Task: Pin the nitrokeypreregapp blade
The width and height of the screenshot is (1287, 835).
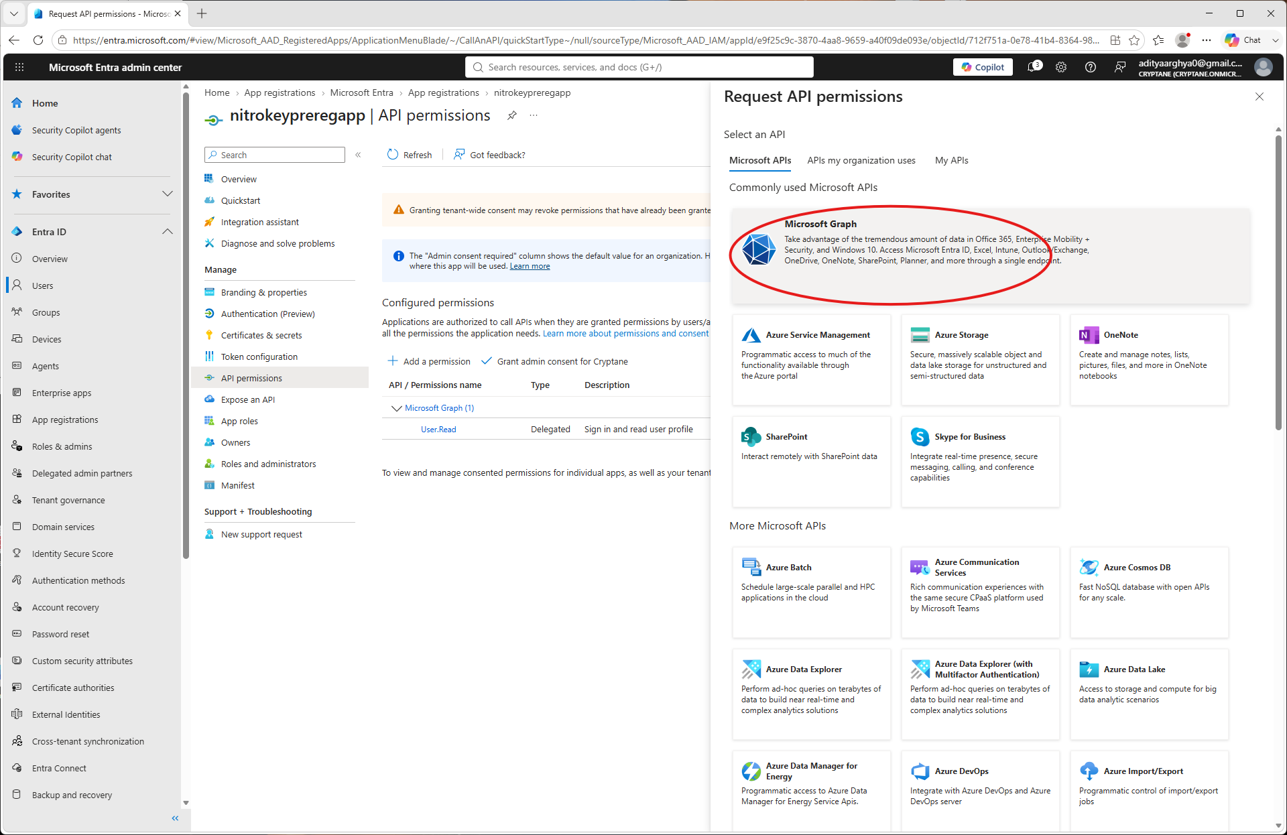Action: (x=512, y=115)
